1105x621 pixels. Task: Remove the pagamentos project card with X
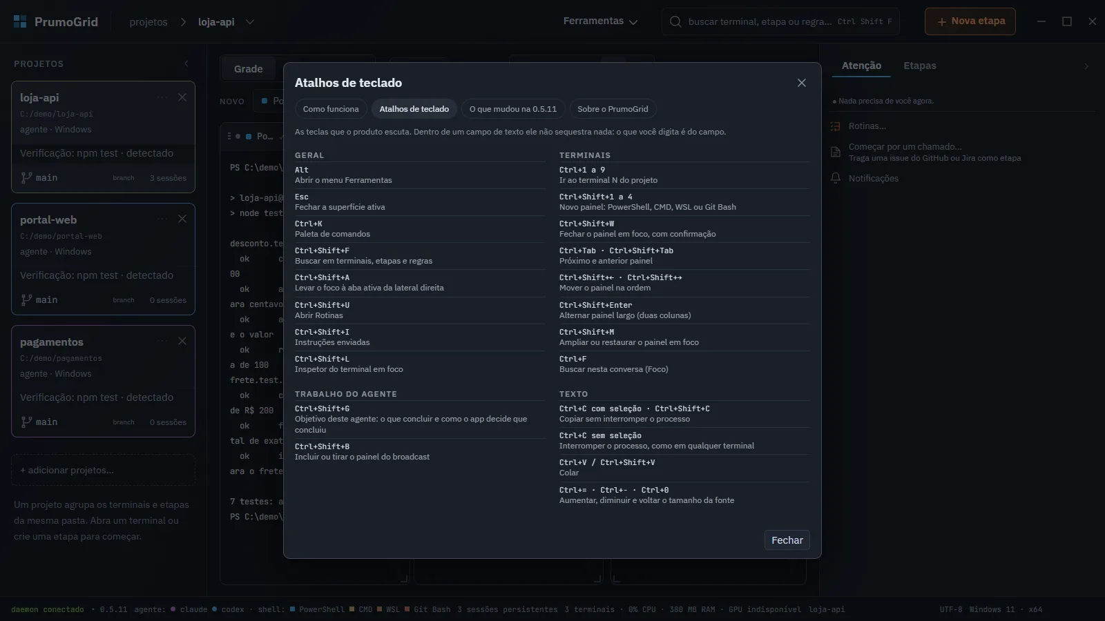coord(182,341)
